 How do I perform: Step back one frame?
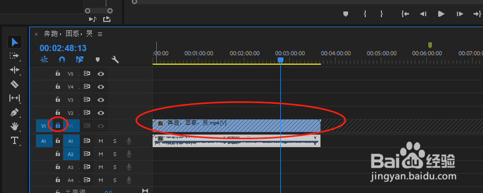pos(424,14)
